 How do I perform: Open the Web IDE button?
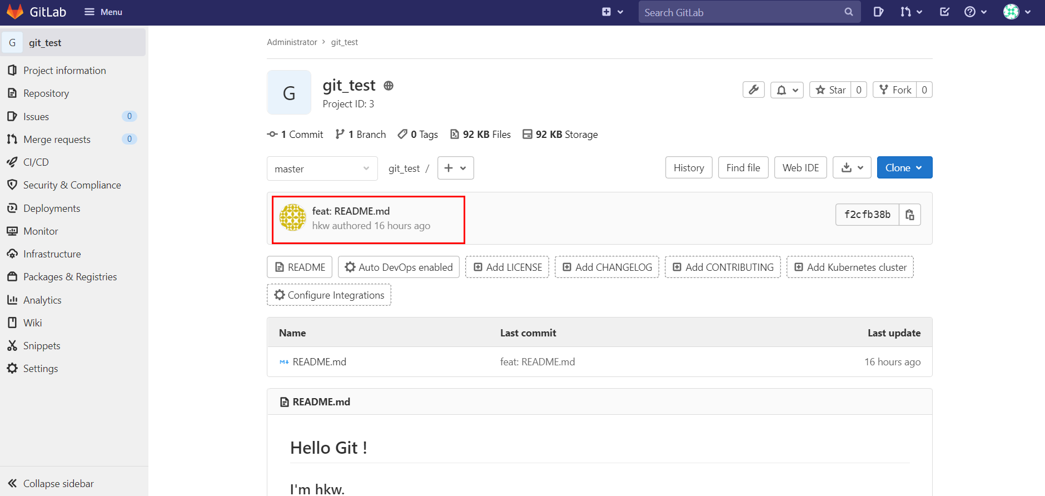pyautogui.click(x=800, y=167)
